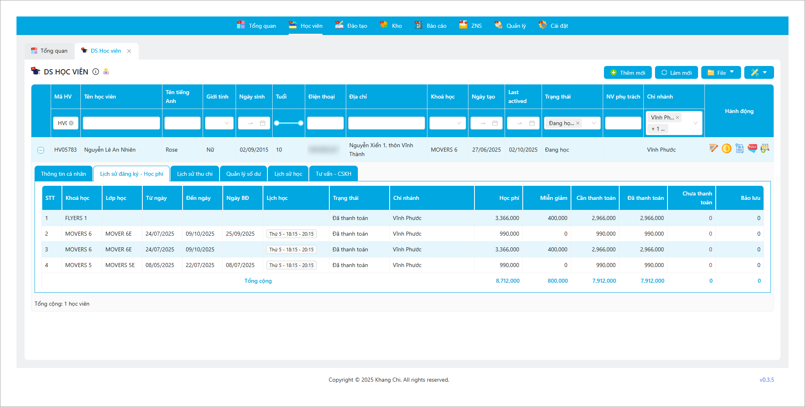Image resolution: width=805 pixels, height=407 pixels.
Task: Close the DS Học viên tab
Action: point(129,51)
